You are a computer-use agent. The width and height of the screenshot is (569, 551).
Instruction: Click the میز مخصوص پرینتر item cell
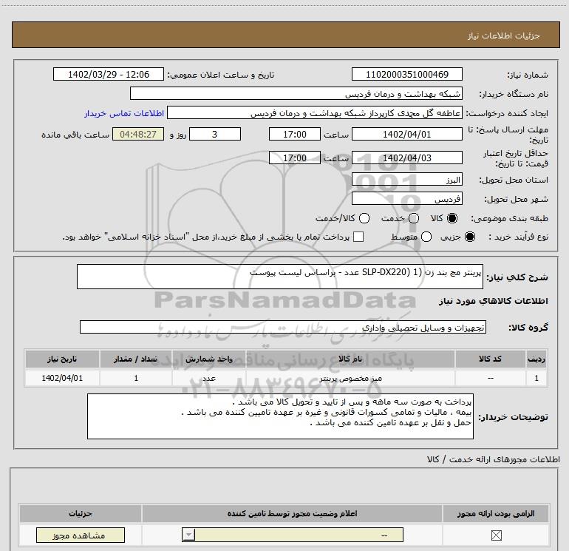pos(350,378)
